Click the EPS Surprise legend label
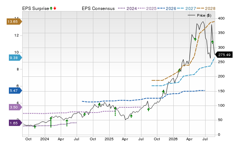 point(36,8)
